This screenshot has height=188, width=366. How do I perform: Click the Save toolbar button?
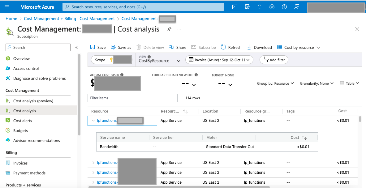pos(98,47)
